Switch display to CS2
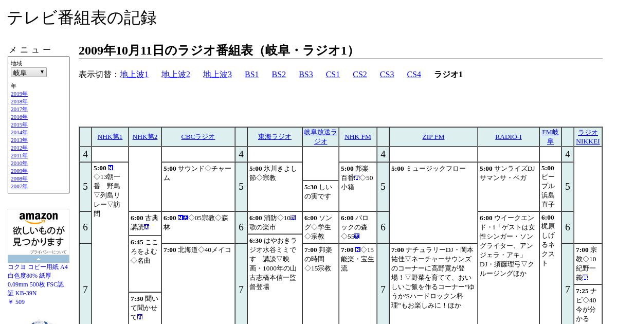The width and height of the screenshot is (617, 324). coord(360,75)
